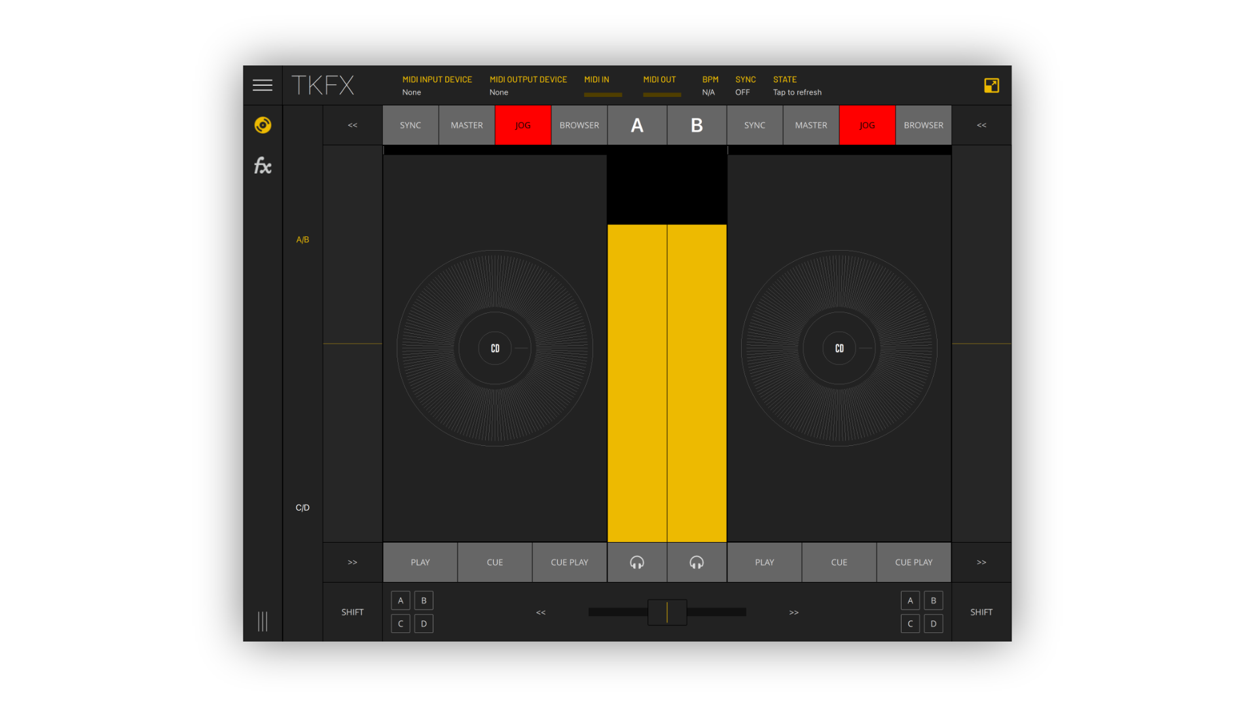
Task: Switch to deck A tab
Action: click(637, 125)
